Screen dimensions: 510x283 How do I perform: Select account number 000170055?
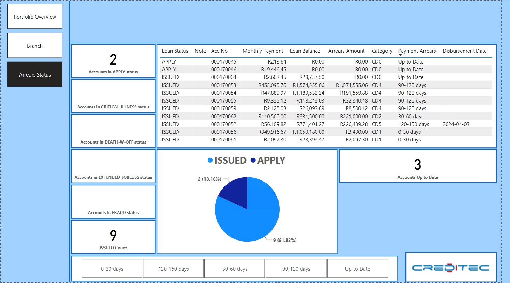224,101
